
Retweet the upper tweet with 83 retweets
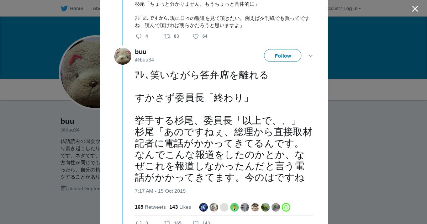[x=167, y=36]
